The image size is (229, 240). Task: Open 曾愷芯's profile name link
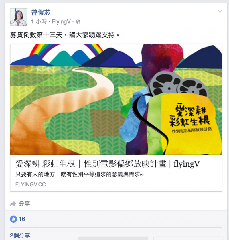41,12
